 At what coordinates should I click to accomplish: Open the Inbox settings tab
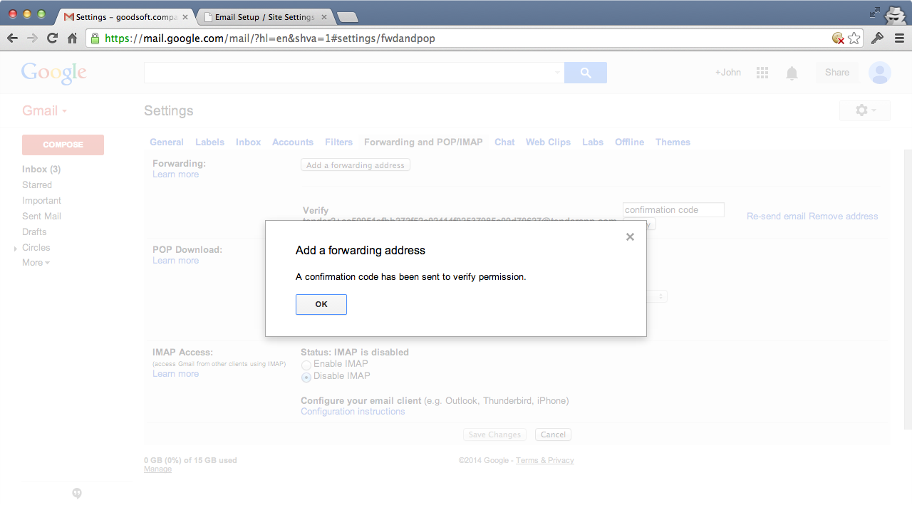click(x=248, y=142)
